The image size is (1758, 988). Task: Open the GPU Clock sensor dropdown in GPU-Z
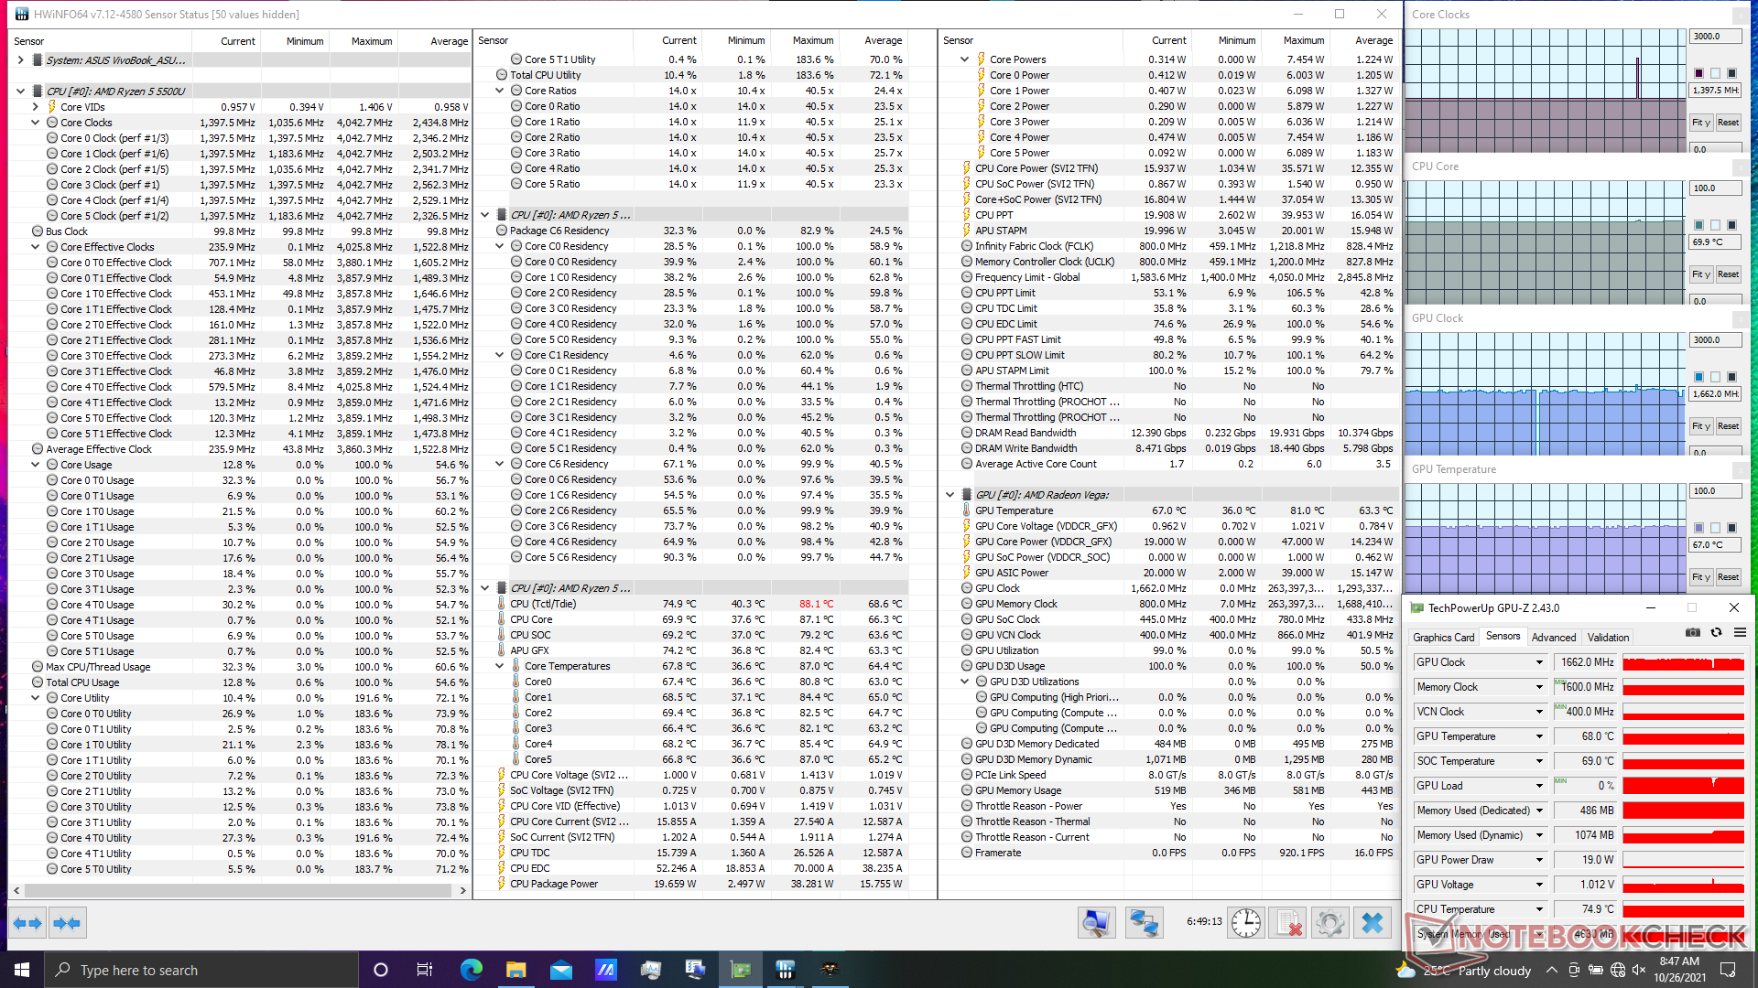click(1539, 662)
